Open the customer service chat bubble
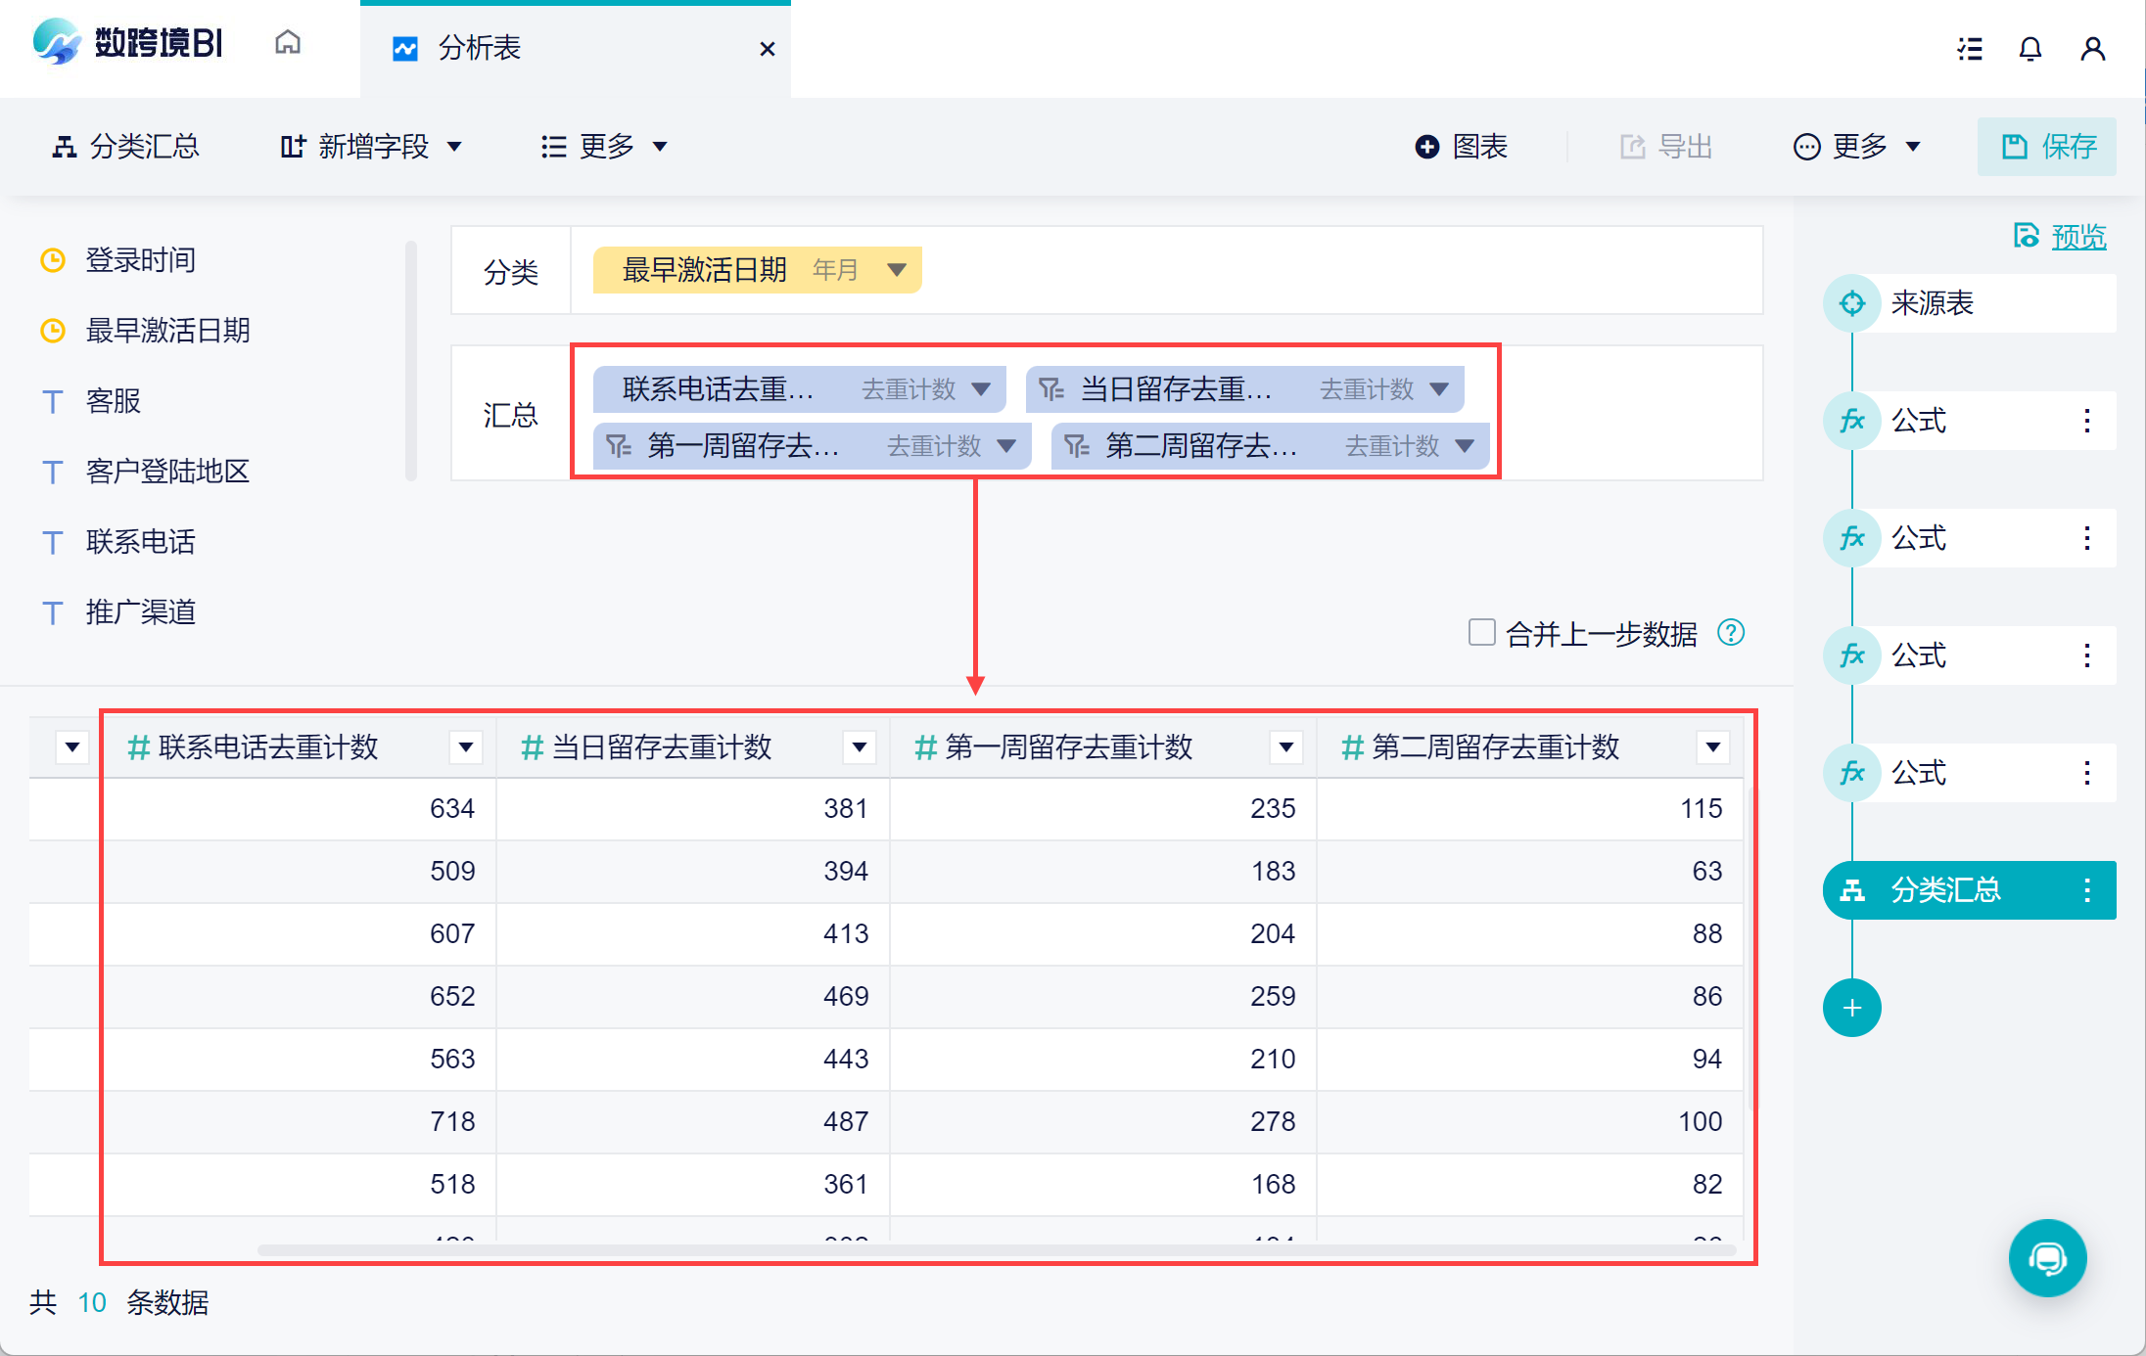Viewport: 2146px width, 1356px height. point(2046,1258)
